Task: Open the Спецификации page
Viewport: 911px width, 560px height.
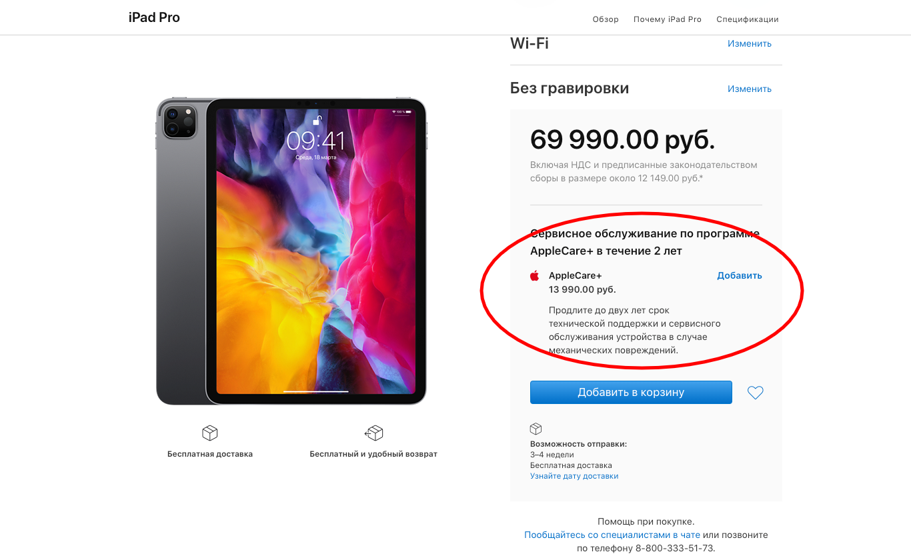Action: [x=748, y=19]
